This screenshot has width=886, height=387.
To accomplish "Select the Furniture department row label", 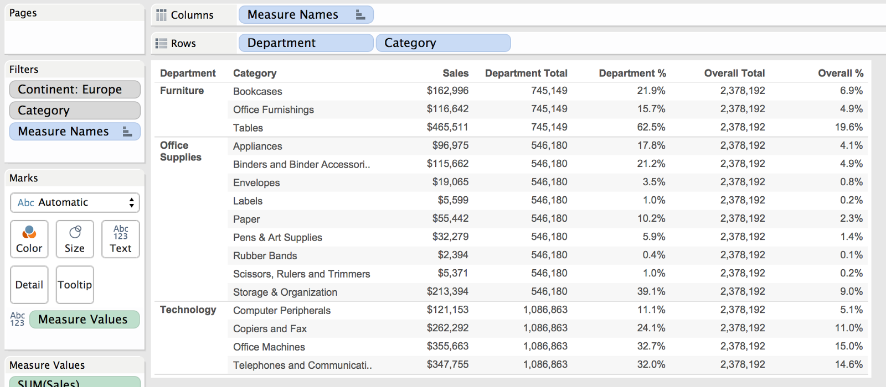I will click(182, 91).
